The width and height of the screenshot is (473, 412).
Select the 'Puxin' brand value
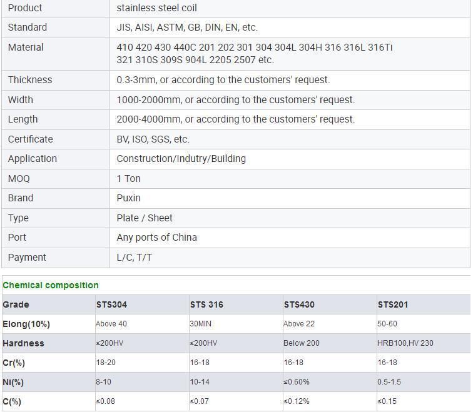pyautogui.click(x=128, y=198)
